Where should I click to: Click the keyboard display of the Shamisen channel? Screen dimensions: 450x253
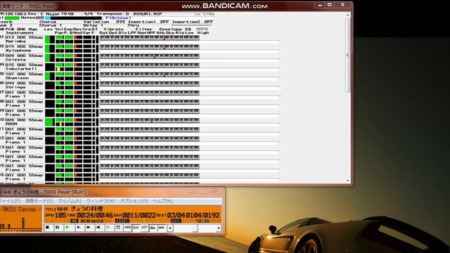pos(150,74)
